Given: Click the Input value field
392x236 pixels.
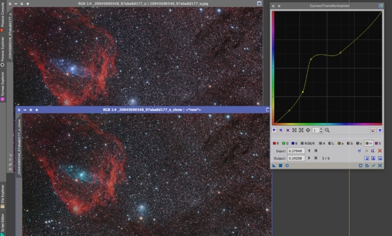Looking at the screenshot, I should [x=296, y=151].
